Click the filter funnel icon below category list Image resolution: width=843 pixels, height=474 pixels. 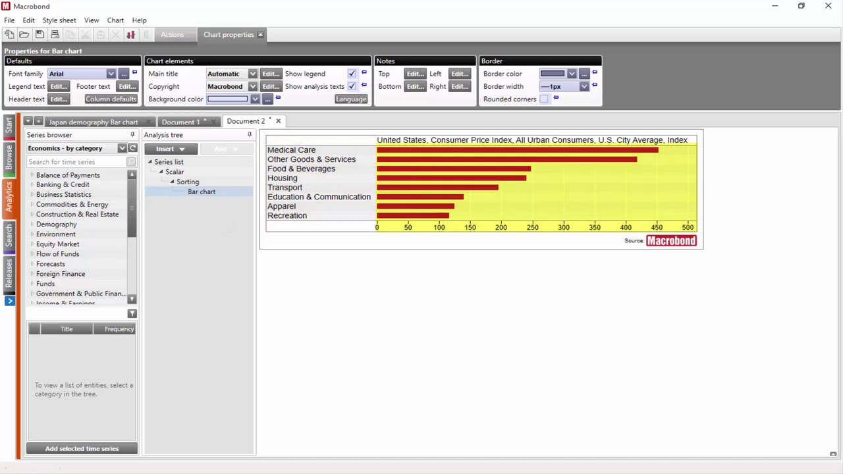coord(132,314)
